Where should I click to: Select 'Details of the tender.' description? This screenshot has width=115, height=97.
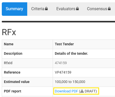tap(71, 53)
